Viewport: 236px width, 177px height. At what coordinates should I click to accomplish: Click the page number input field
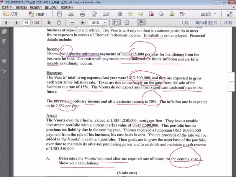coord(27,22)
